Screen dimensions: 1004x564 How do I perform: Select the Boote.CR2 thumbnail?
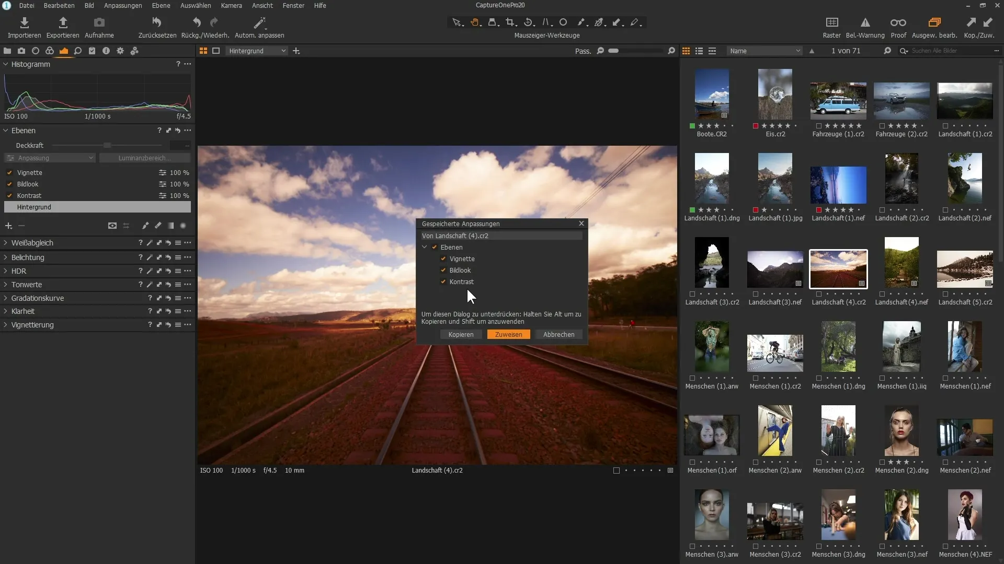(712, 95)
